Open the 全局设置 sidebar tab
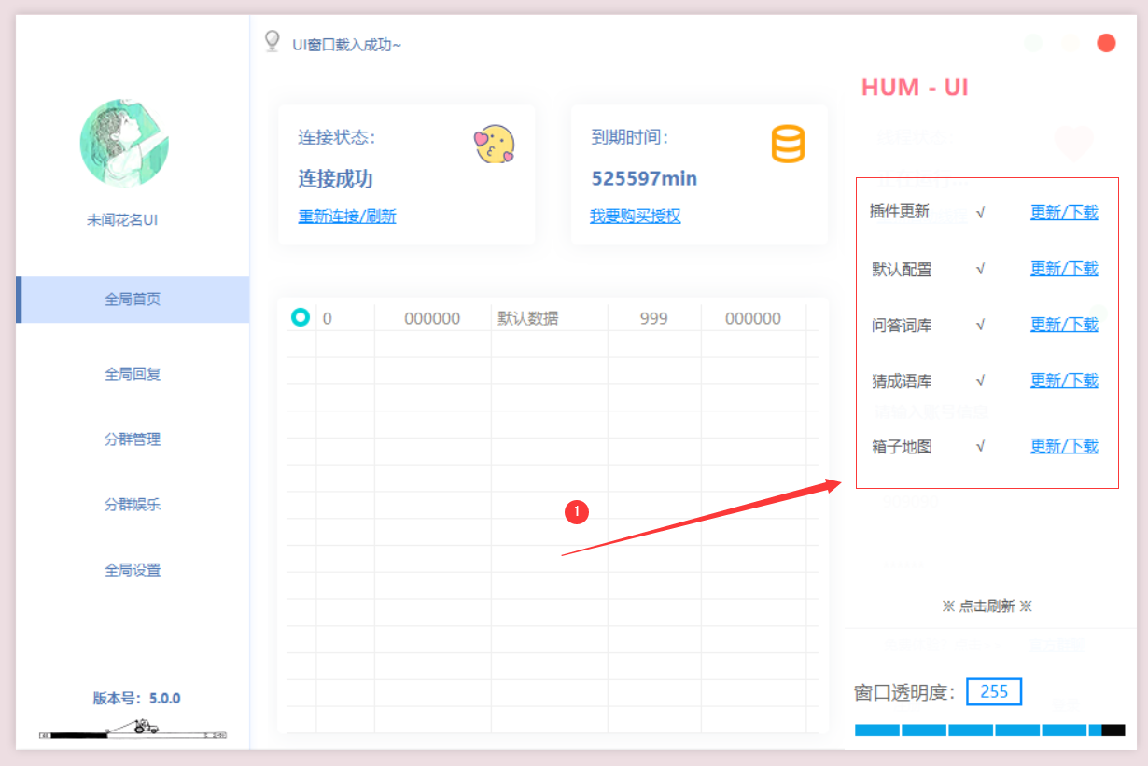Viewport: 1148px width, 766px height. pos(133,570)
